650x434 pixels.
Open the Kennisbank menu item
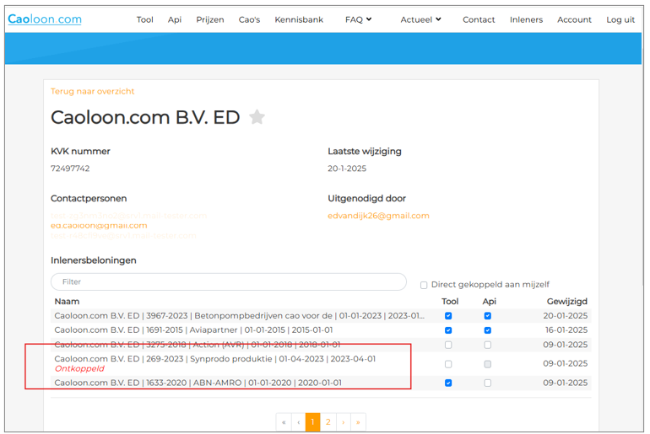[299, 19]
